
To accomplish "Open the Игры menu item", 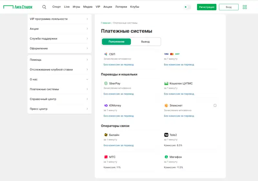I will [76, 7].
